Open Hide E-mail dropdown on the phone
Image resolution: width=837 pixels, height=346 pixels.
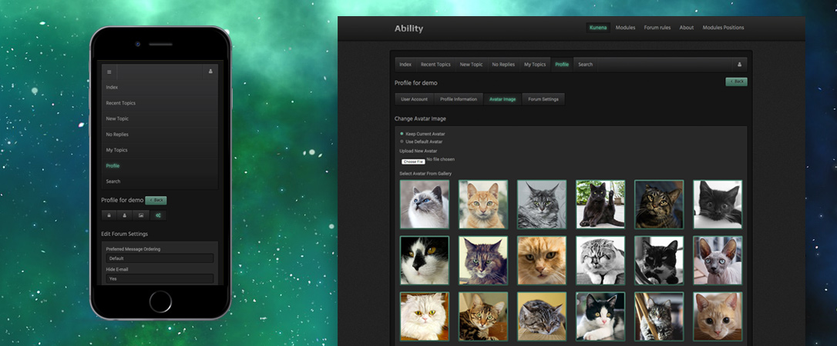pyautogui.click(x=160, y=278)
